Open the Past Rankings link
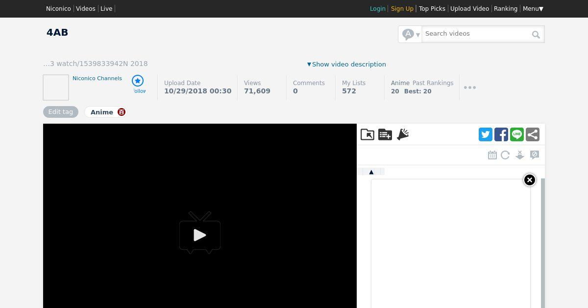This screenshot has height=308, width=588. click(x=433, y=83)
